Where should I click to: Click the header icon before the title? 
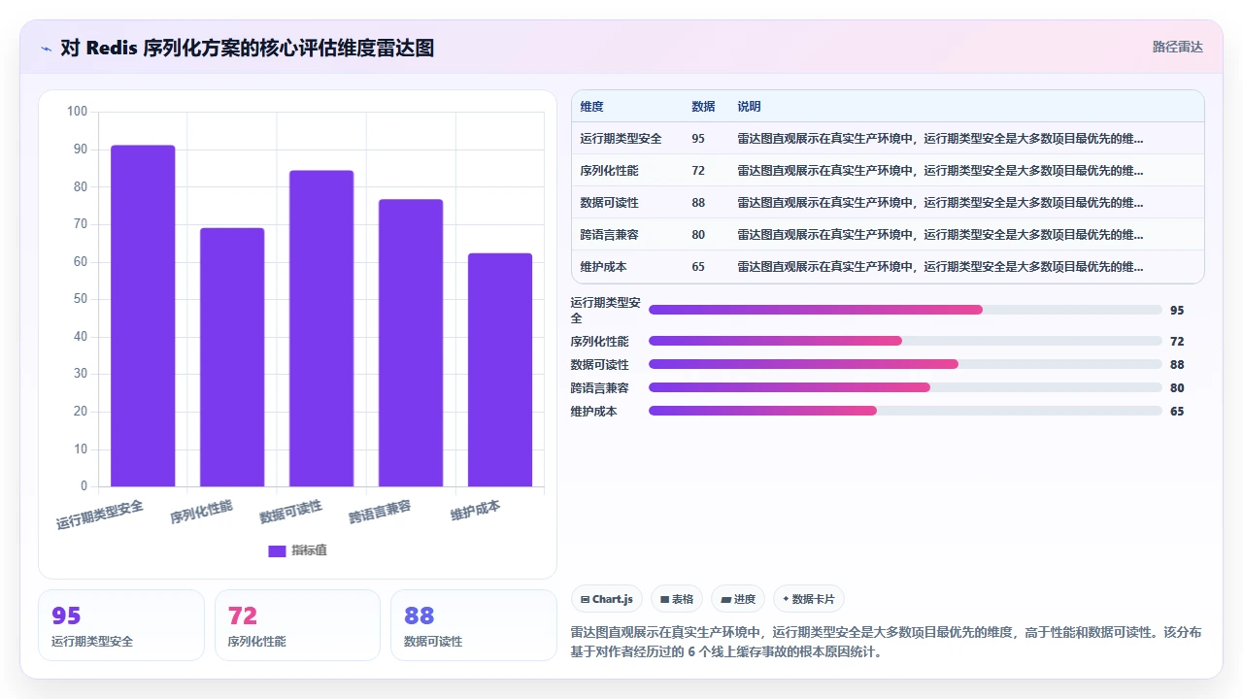click(x=46, y=49)
